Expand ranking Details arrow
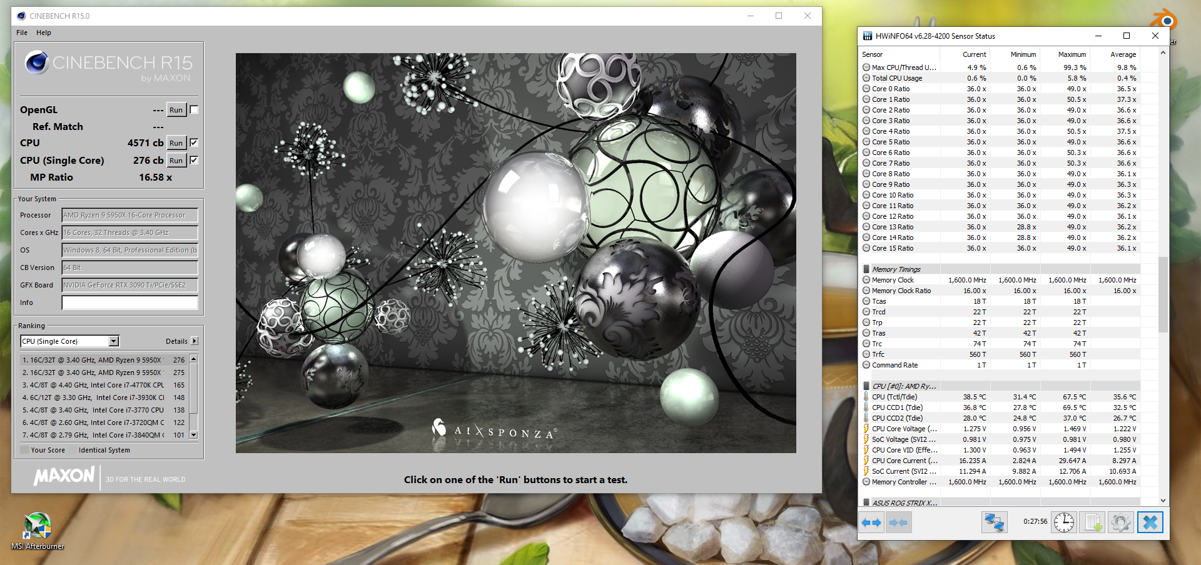 [x=195, y=341]
